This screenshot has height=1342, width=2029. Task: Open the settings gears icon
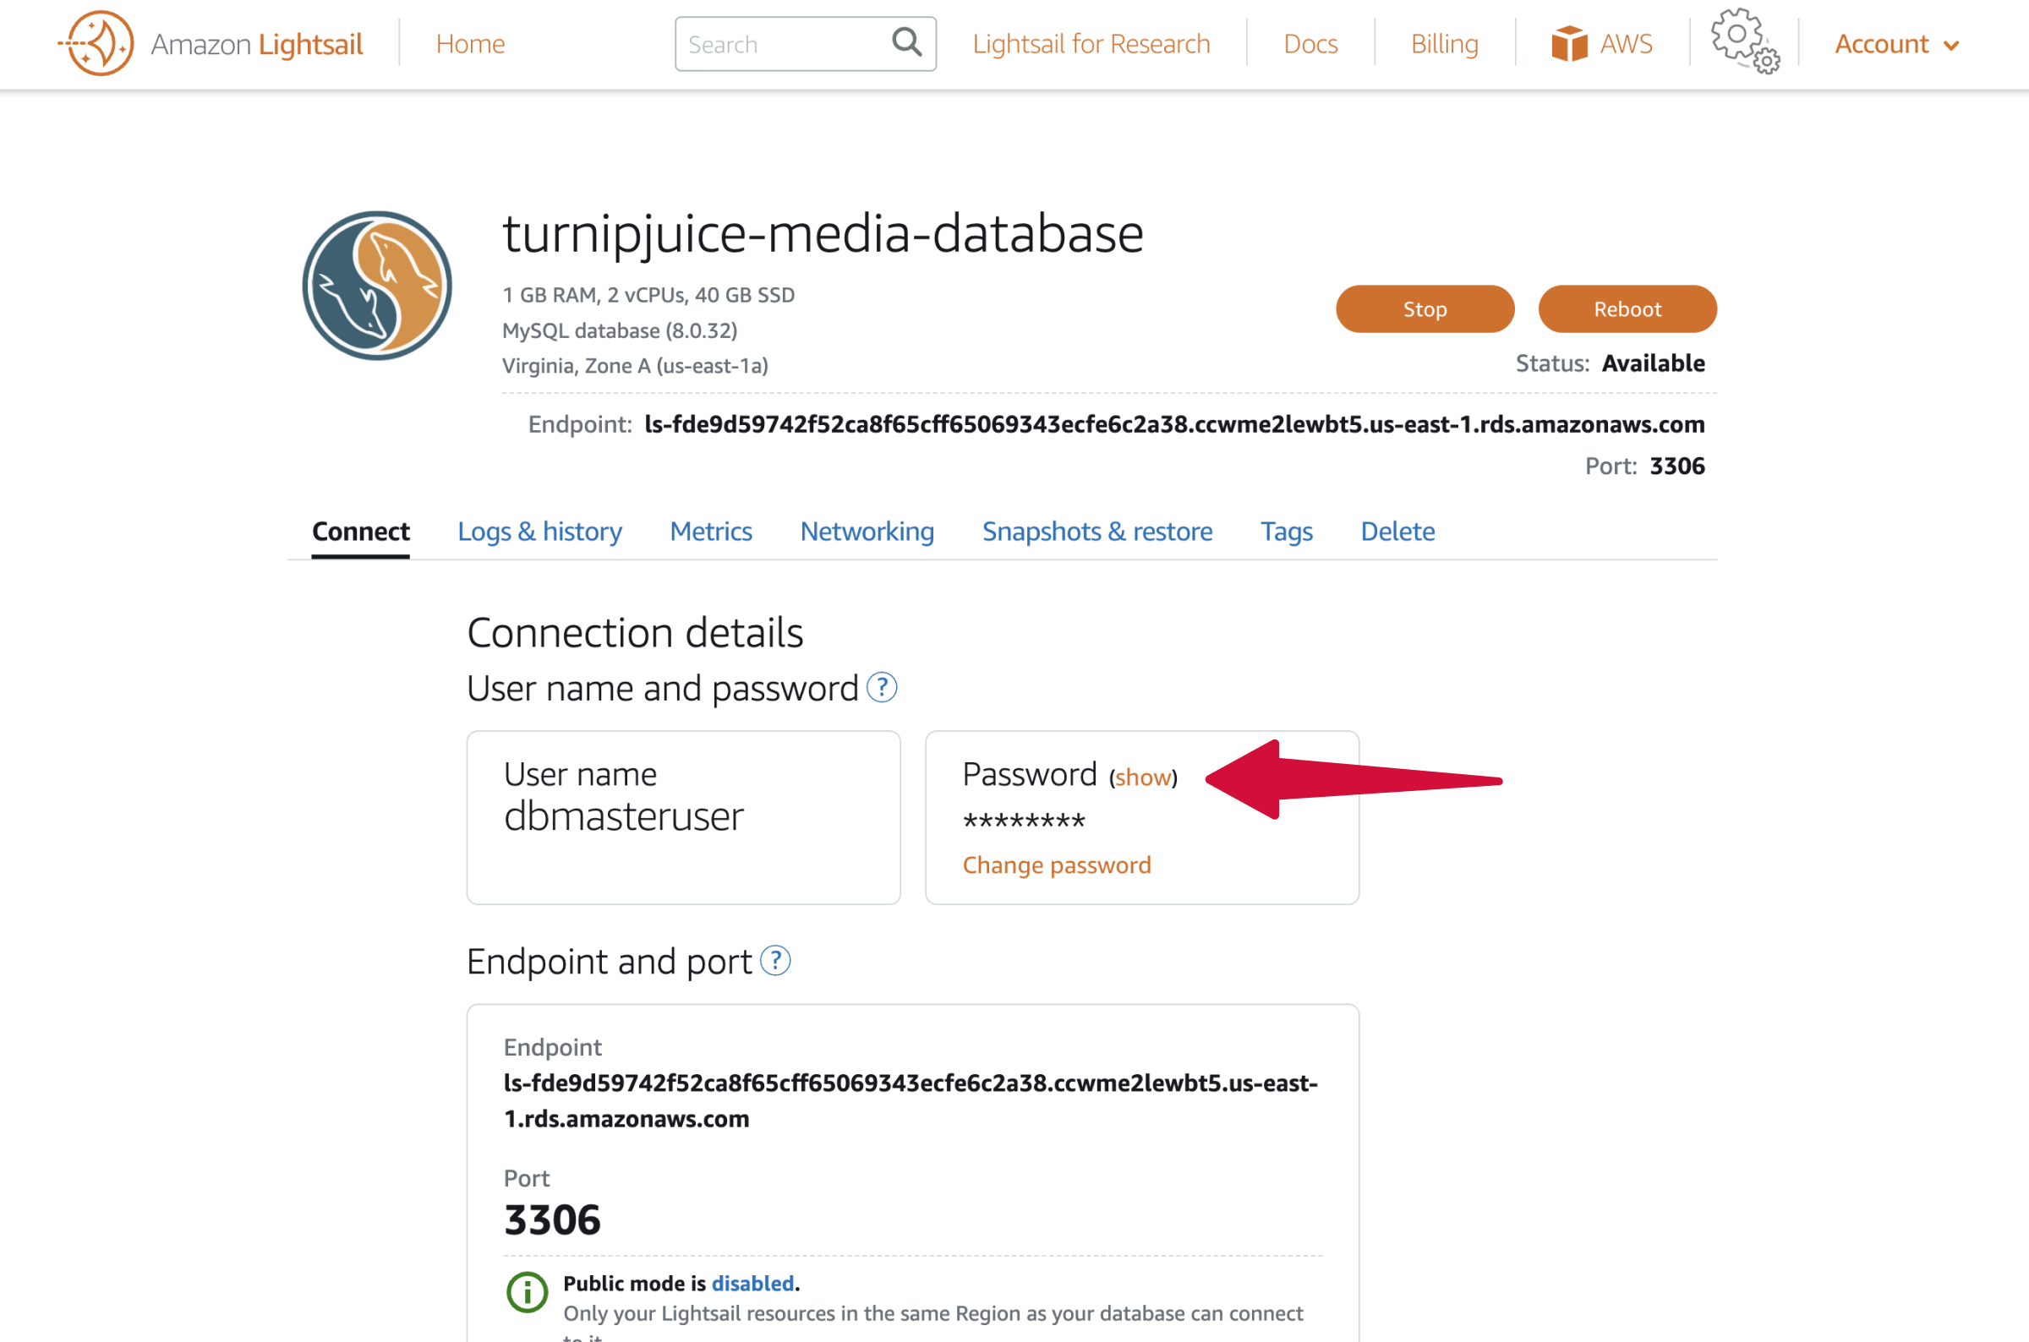(x=1745, y=41)
